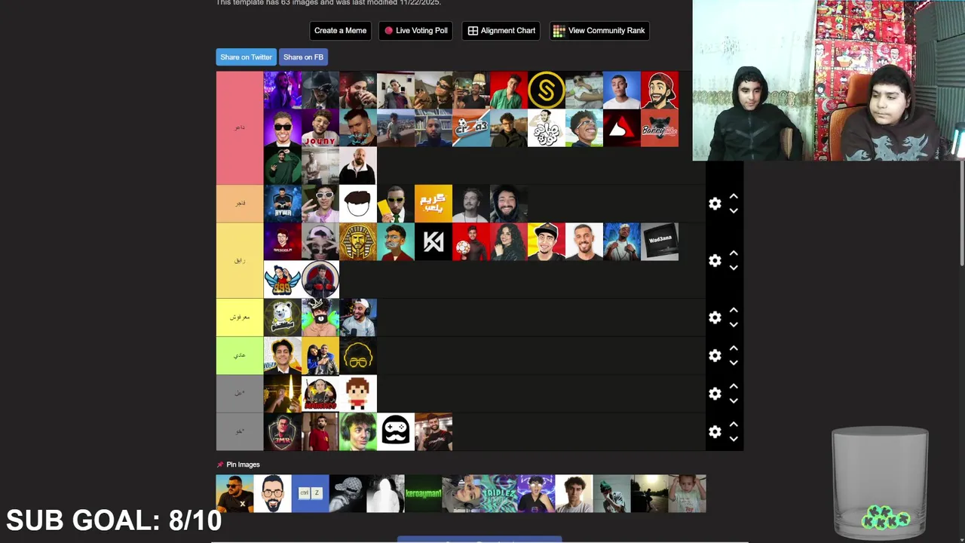Image resolution: width=965 pixels, height=543 pixels.
Task: Select the polar bear mascot logo
Action: pyautogui.click(x=283, y=318)
